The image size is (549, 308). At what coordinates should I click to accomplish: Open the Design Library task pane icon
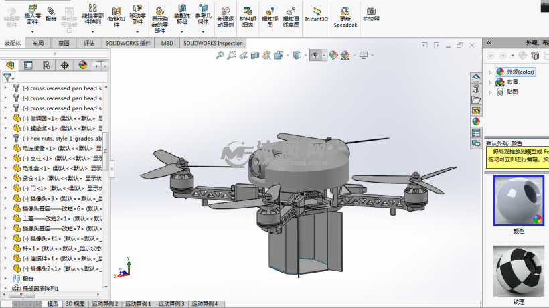476,88
